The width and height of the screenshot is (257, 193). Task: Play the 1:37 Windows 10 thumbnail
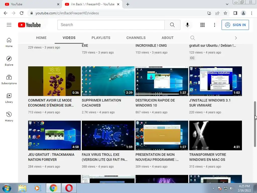click(x=162, y=81)
